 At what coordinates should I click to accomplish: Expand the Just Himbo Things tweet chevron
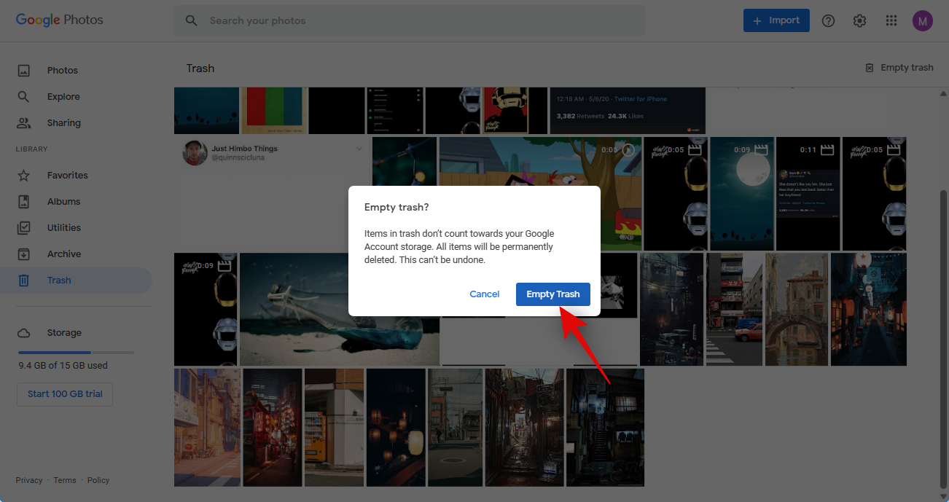pyautogui.click(x=358, y=149)
